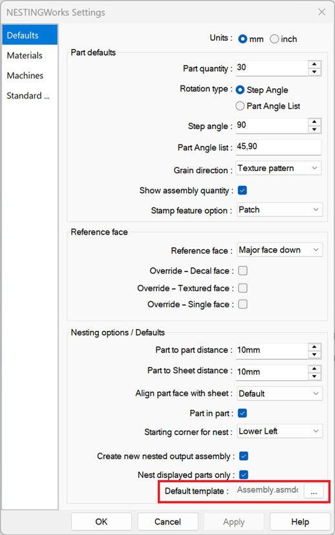This screenshot has width=335, height=535.
Task: Decrease Part to Sheet distance spinner
Action: coord(314,376)
